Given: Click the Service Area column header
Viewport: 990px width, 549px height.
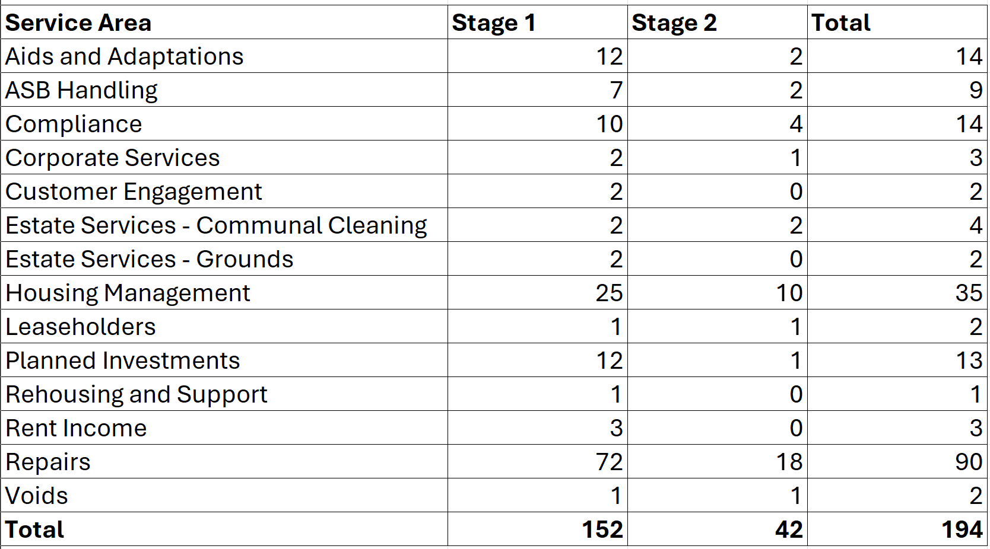Looking at the screenshot, I should (x=78, y=23).
